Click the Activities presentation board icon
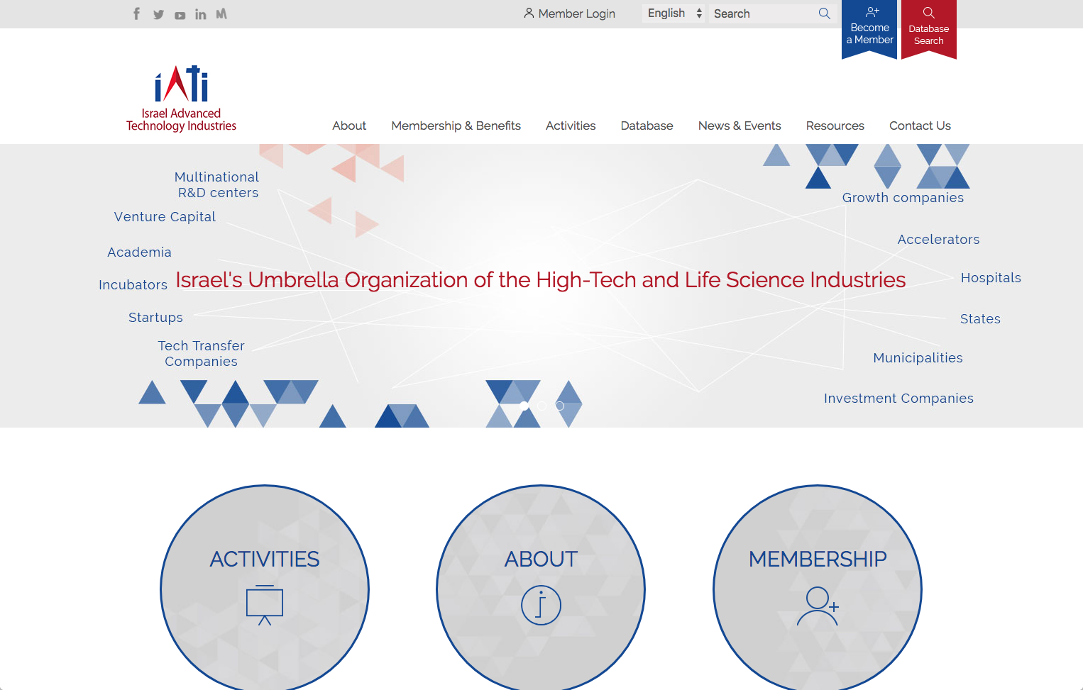 265,605
